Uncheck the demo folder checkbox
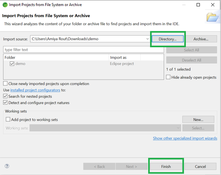 click(x=12, y=64)
